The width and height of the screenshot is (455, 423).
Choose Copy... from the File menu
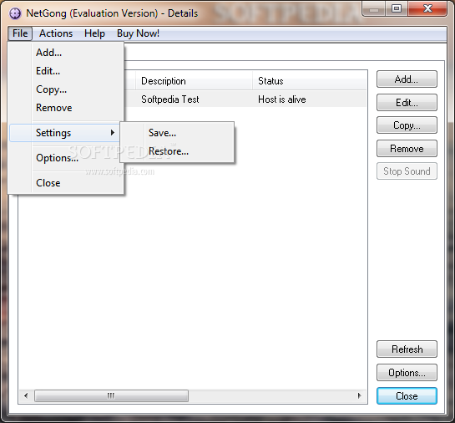(x=66, y=89)
